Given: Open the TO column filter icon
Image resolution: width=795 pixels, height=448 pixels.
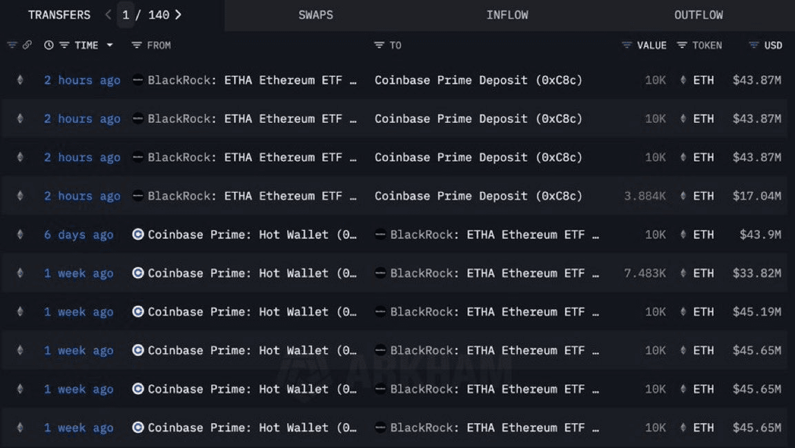Looking at the screenshot, I should [x=379, y=45].
